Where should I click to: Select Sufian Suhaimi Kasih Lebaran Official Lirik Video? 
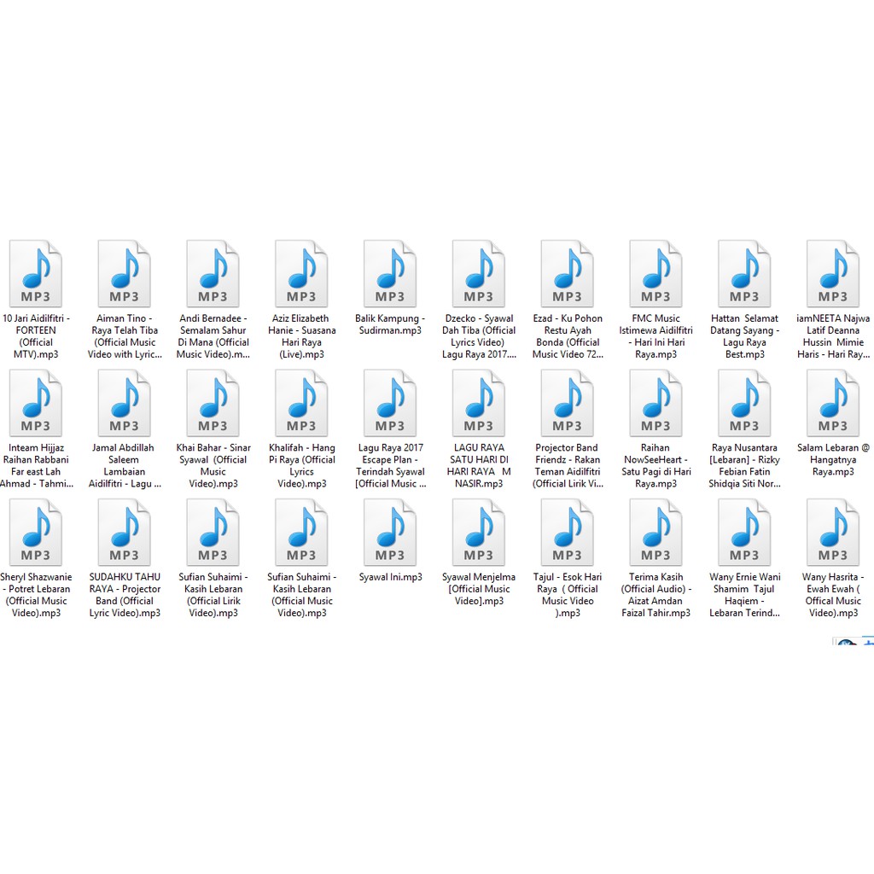[x=213, y=533]
